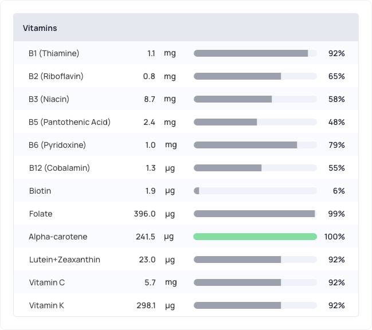Select the B1 (Thiamine) row label

click(54, 53)
